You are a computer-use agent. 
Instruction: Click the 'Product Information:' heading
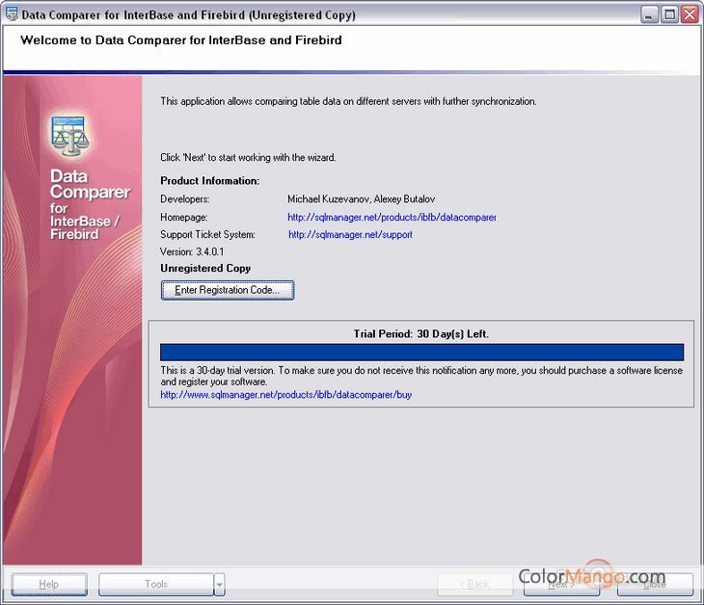pyautogui.click(x=209, y=181)
